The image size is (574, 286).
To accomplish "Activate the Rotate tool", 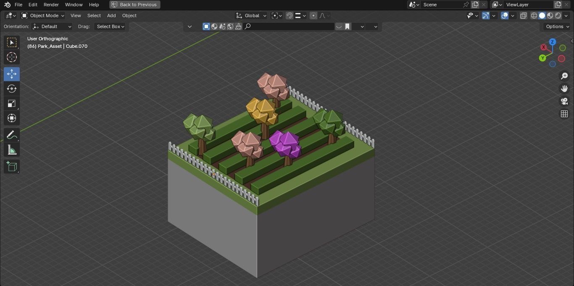I will [x=12, y=89].
